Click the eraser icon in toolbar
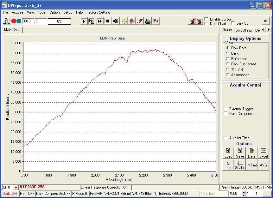273x198 pixels. pos(140,21)
